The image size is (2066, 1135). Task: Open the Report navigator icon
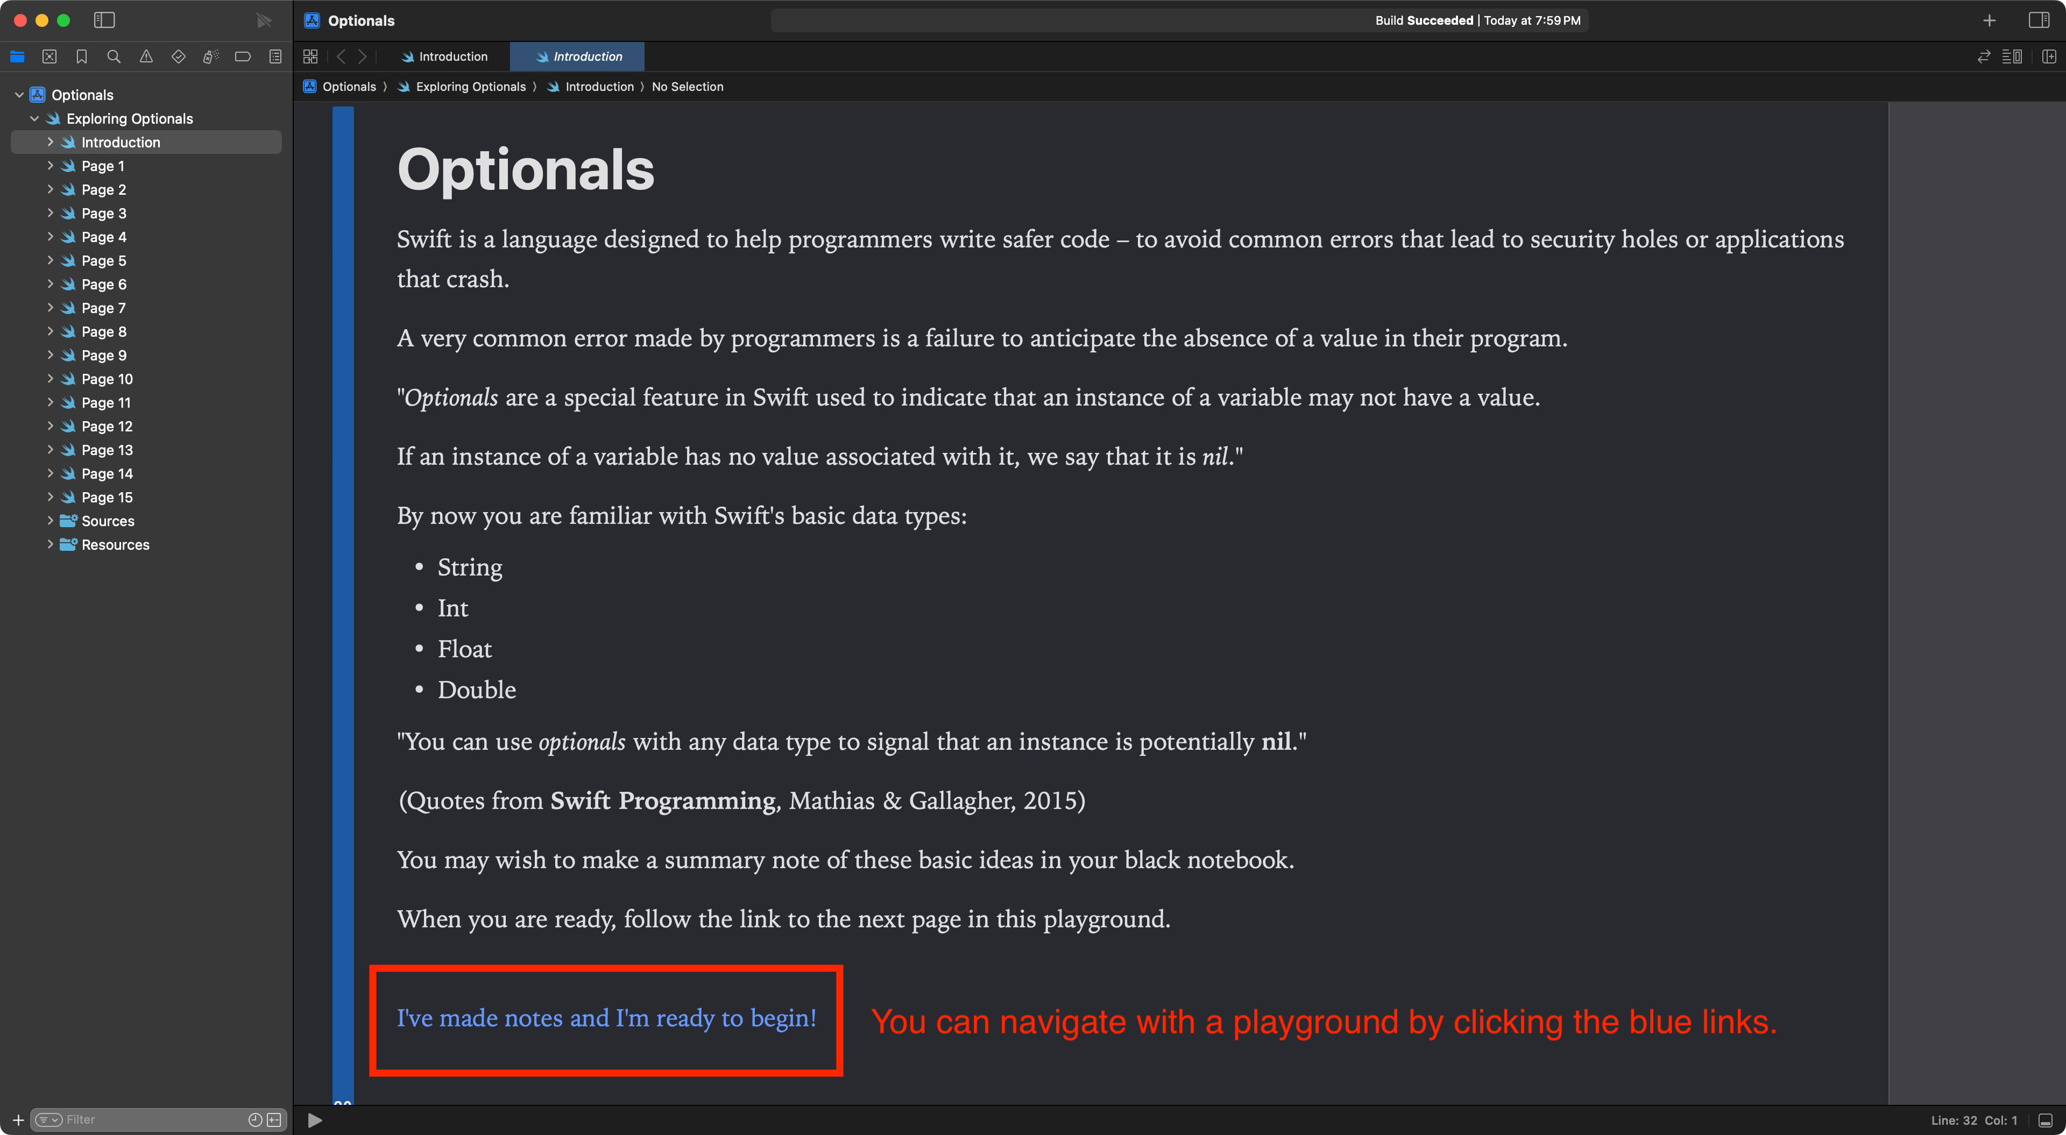[x=275, y=56]
